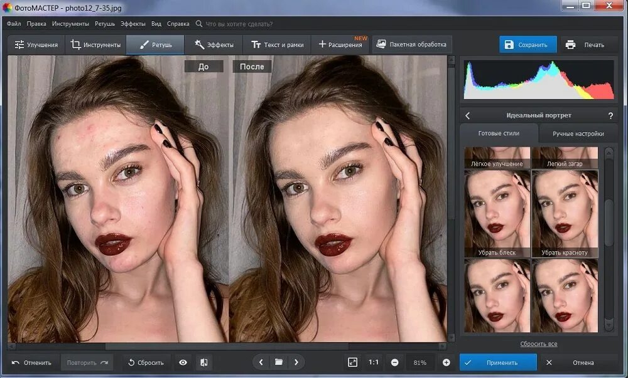Select the Убрать блеск style thumbnail

[x=497, y=213]
